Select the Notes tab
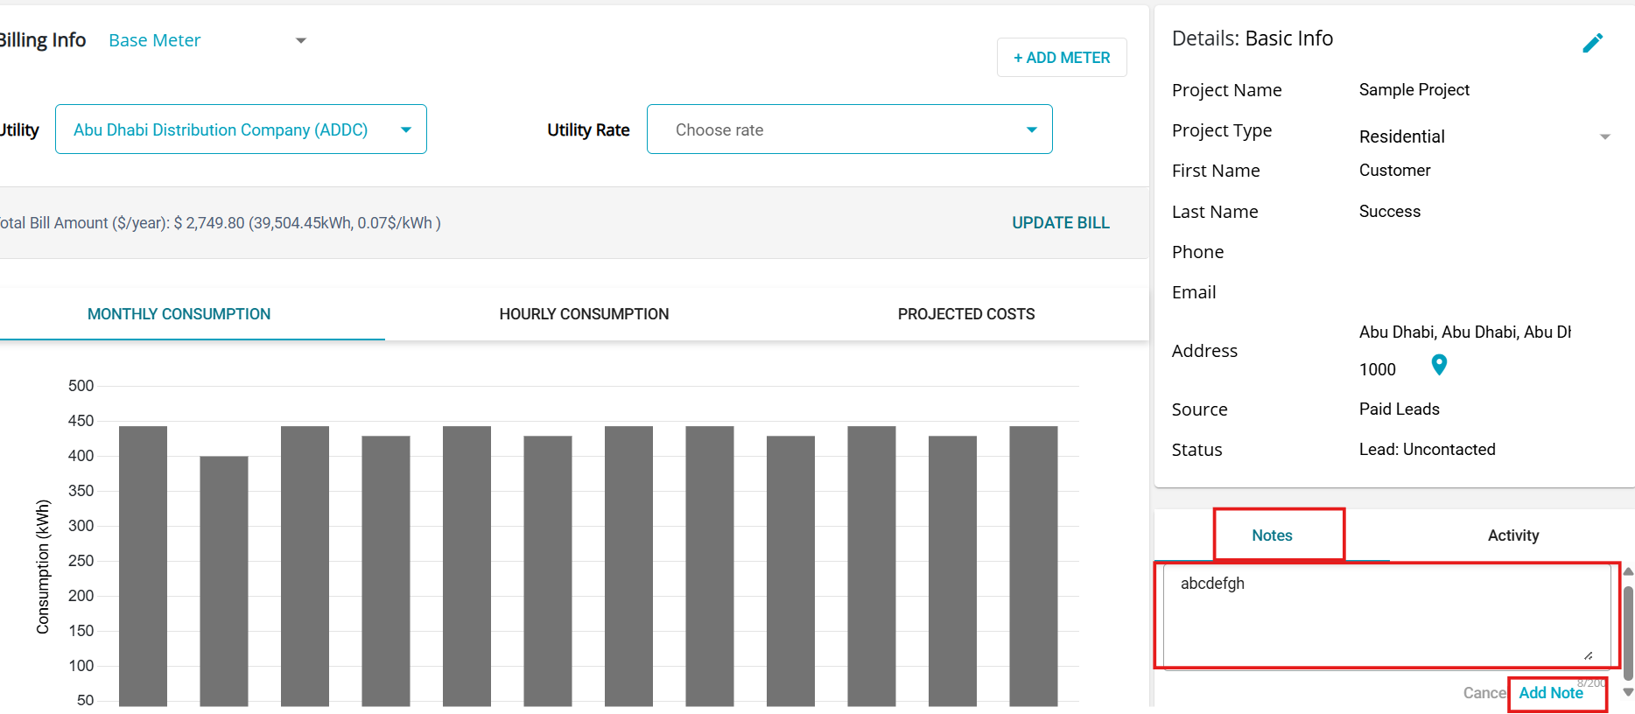Viewport: 1635px width, 714px height. [1272, 535]
